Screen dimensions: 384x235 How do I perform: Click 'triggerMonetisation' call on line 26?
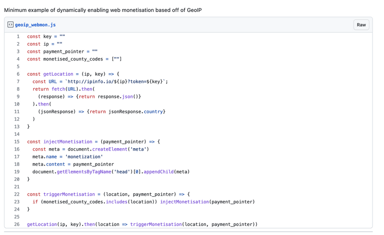[156, 224]
